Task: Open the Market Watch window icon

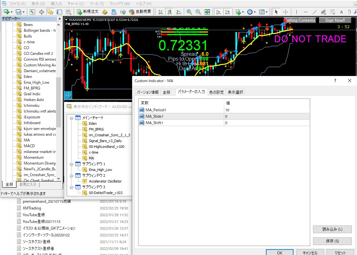Action: coord(32,12)
